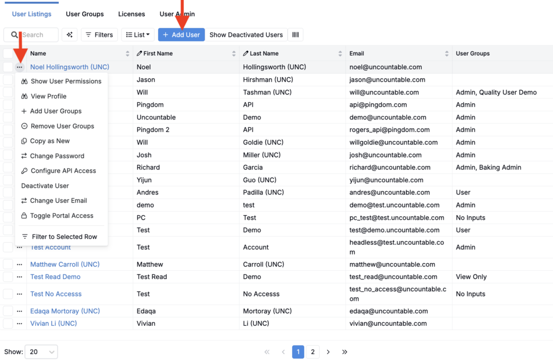Go to the last page of results
The height and width of the screenshot is (361, 553).
[345, 352]
